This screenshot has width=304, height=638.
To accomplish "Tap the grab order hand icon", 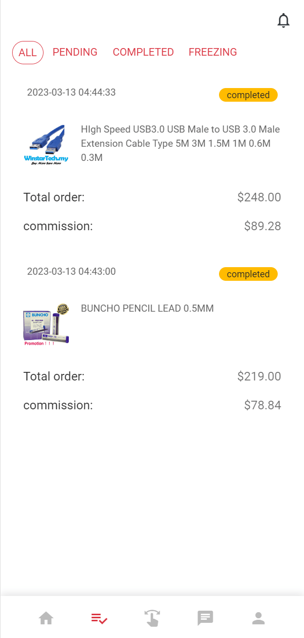I will (152, 618).
